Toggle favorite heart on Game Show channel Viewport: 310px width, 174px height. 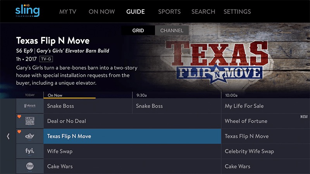[19, 117]
